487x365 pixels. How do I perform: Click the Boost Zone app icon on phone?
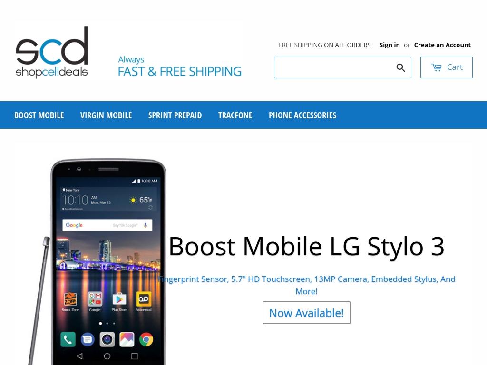coord(70,299)
